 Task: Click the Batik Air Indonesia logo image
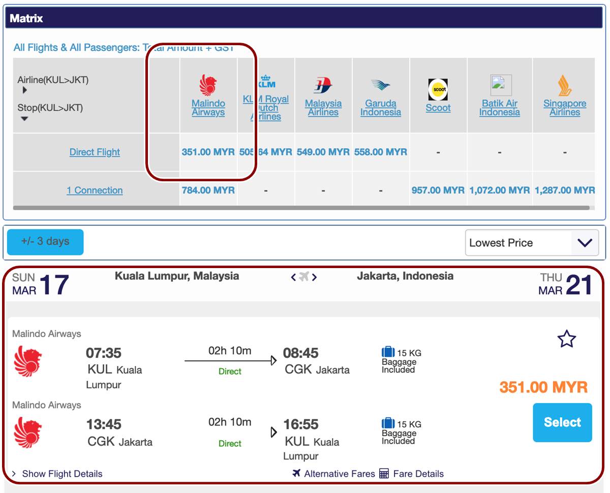[x=501, y=85]
